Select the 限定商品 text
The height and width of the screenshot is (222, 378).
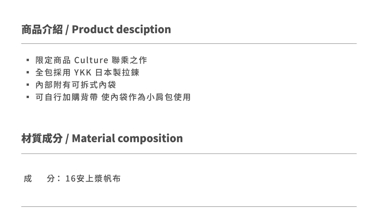tap(53, 60)
